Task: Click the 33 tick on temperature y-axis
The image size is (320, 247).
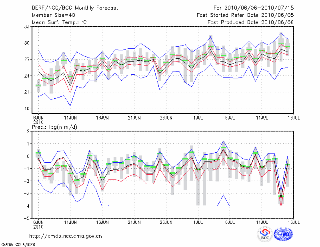Action: coord(27,26)
